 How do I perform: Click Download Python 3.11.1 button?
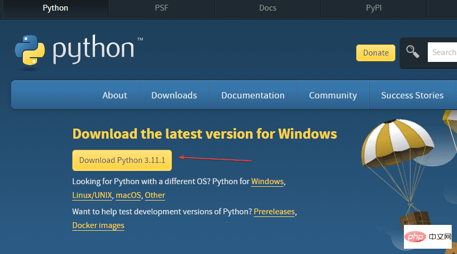point(122,160)
